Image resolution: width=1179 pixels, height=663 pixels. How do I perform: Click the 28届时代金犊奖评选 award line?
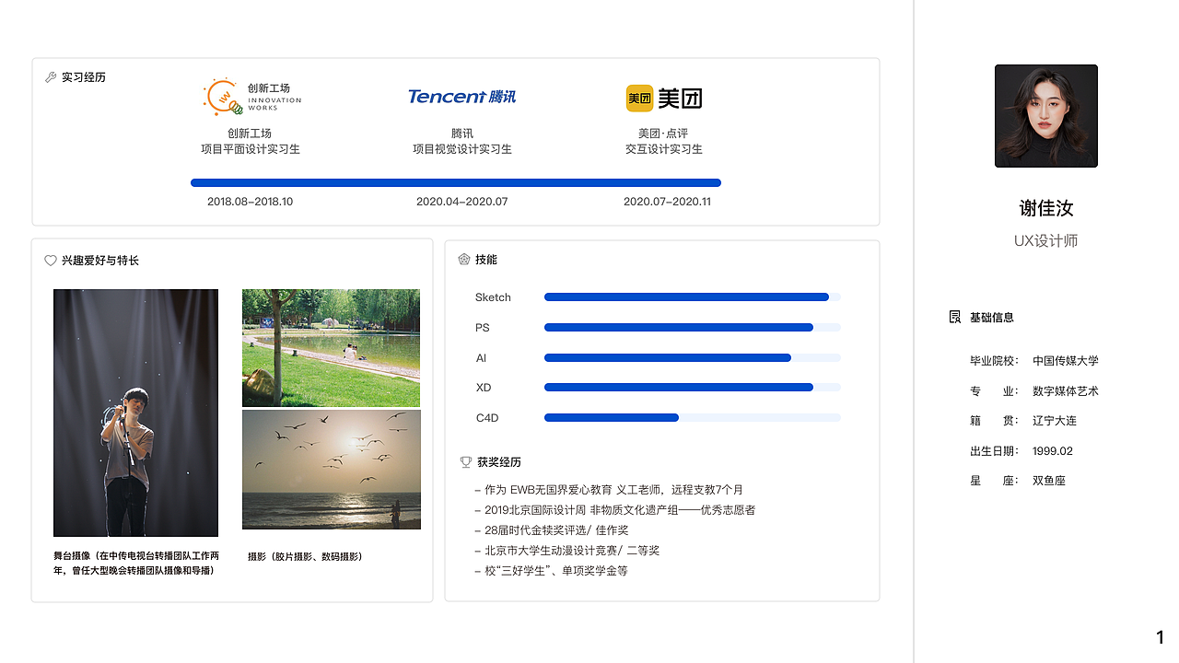pos(552,530)
